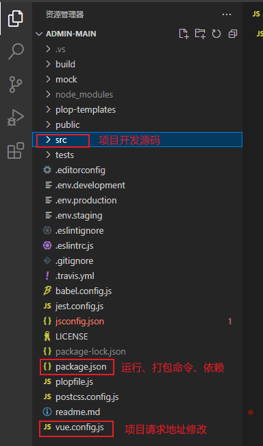263x446 pixels.
Task: Open the Source Control view icon
Action: click(16, 85)
